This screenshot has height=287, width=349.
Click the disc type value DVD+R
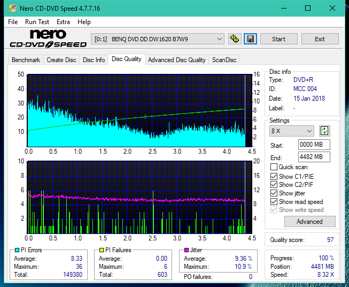303,80
